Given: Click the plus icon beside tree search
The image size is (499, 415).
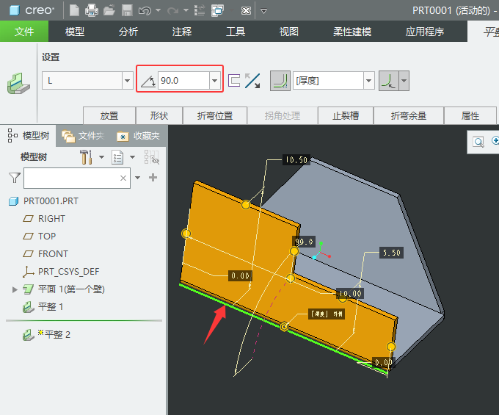Looking at the screenshot, I should tap(153, 178).
